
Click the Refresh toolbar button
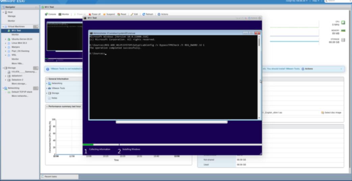pos(148,14)
